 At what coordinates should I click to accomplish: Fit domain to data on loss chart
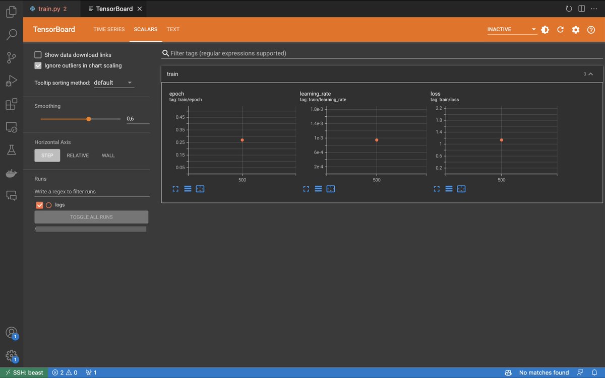point(461,189)
